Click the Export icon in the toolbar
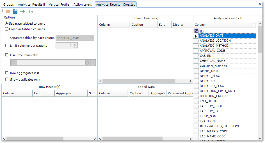This screenshot has height=143, width=265. click(31, 11)
